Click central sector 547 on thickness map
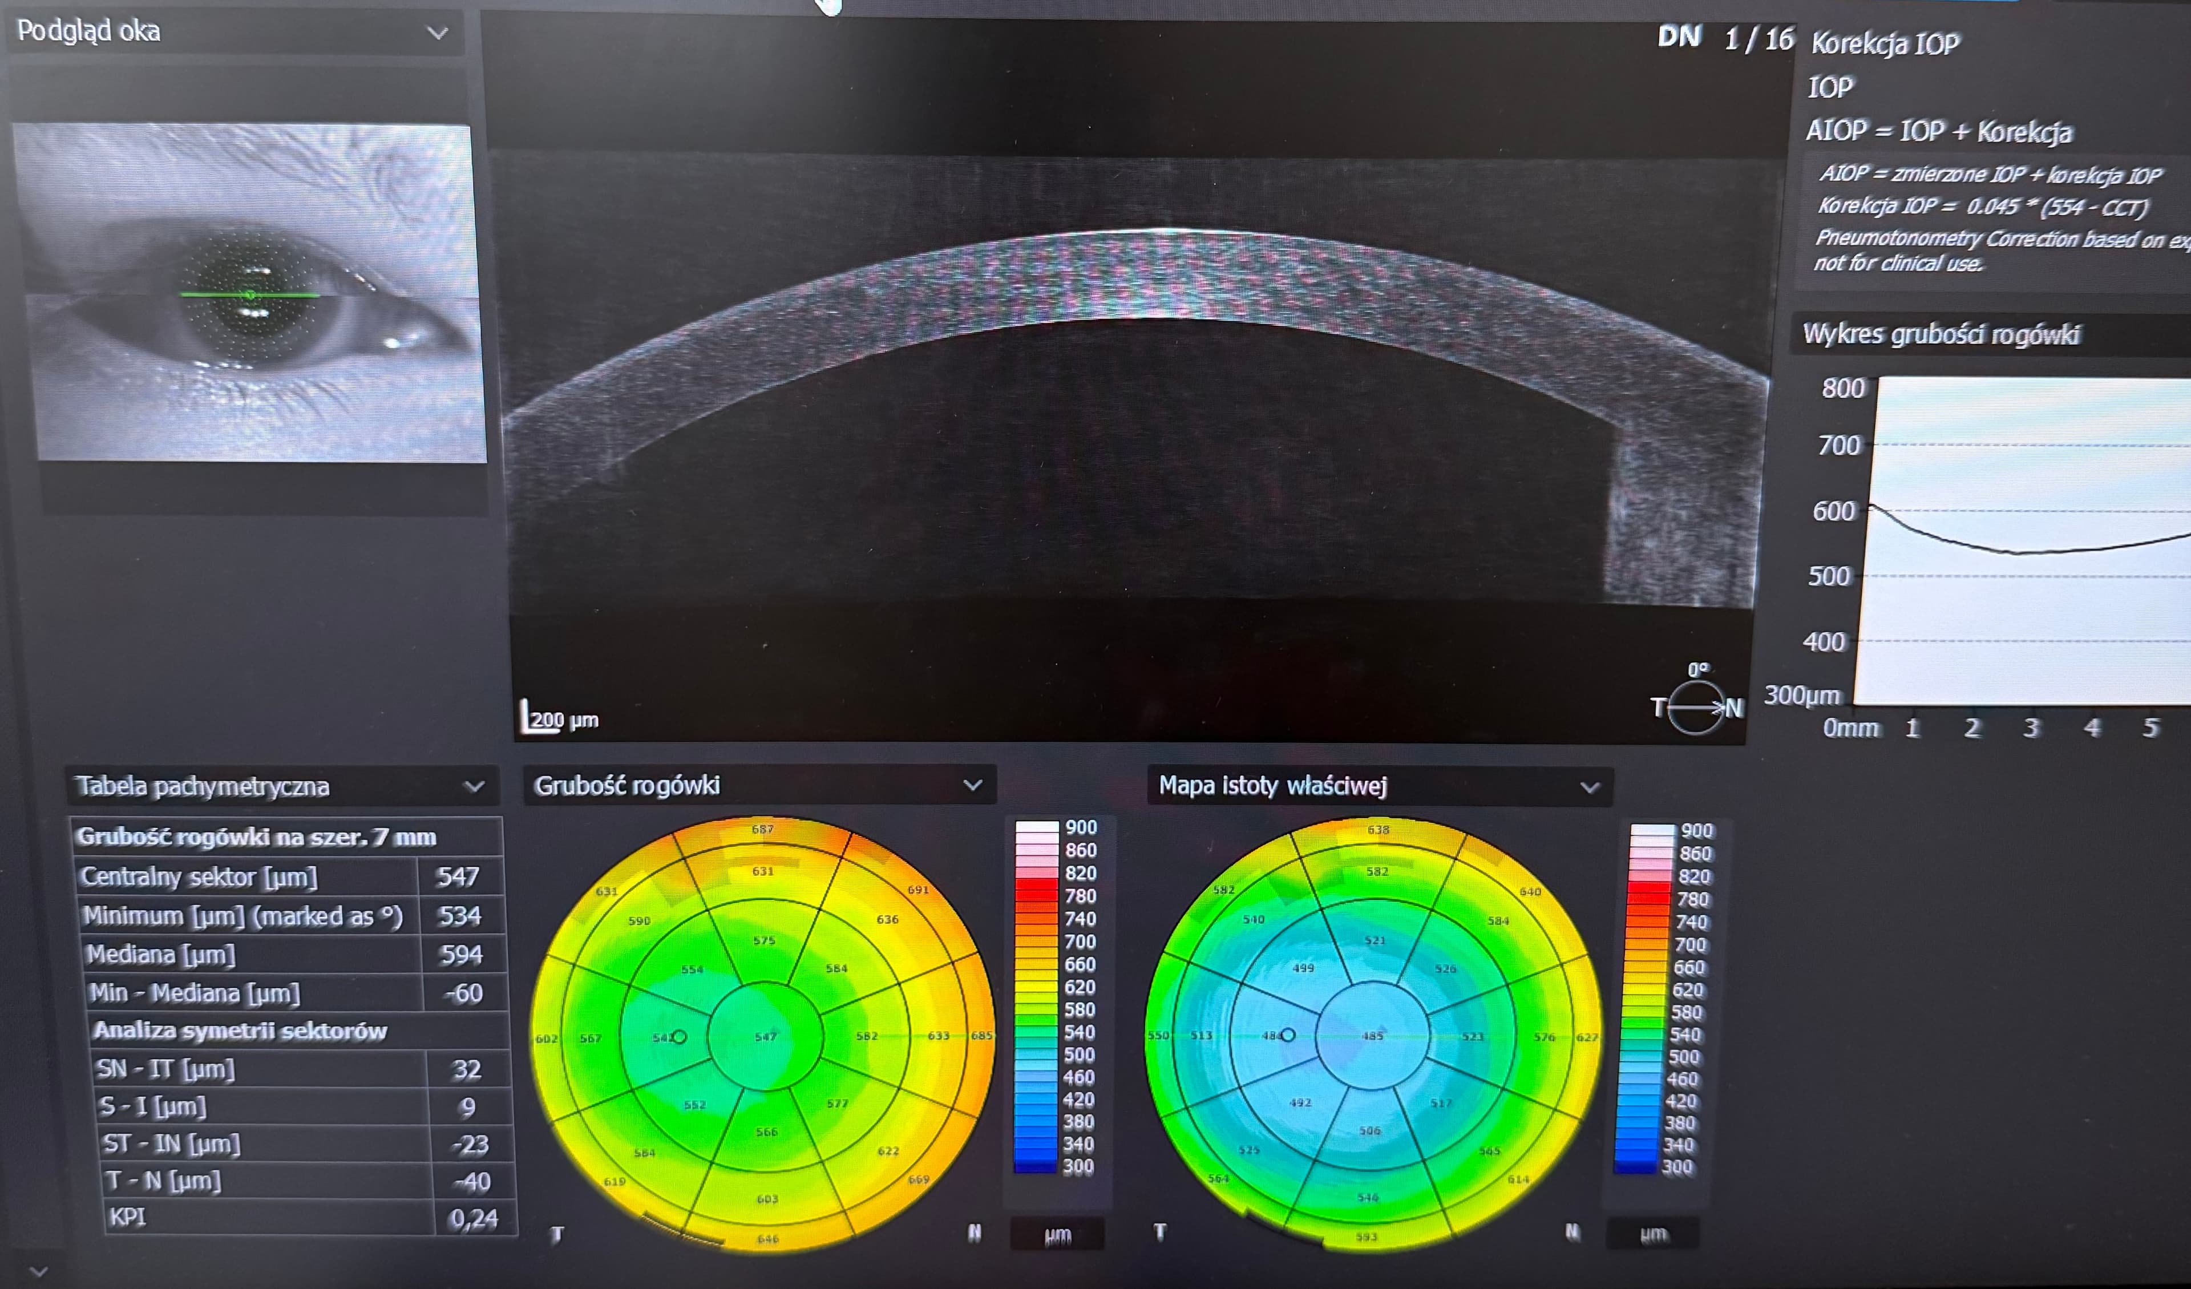 (765, 1036)
